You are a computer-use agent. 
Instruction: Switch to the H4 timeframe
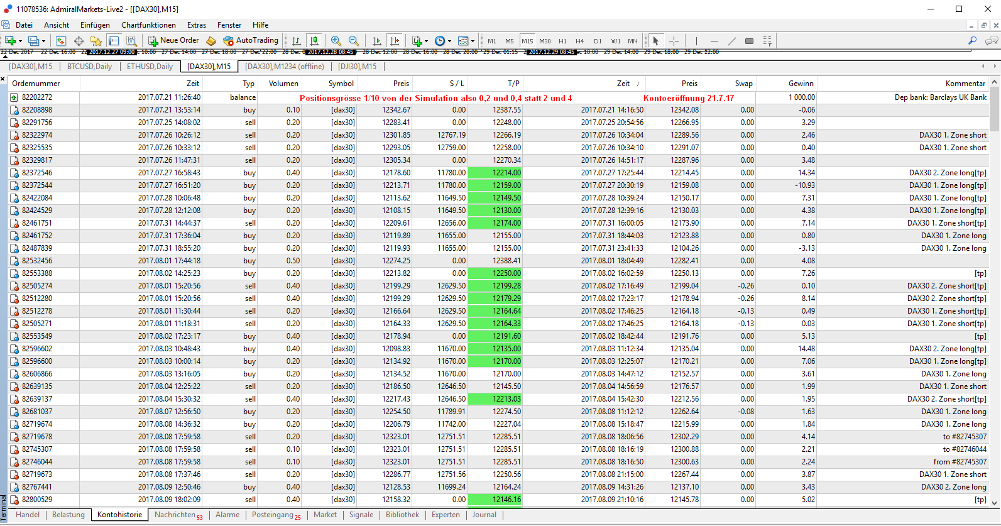tap(580, 41)
